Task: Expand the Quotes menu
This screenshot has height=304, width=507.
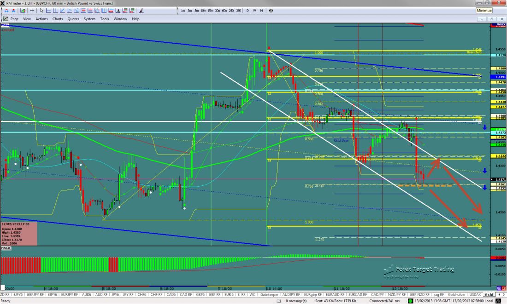Action: pos(73,19)
